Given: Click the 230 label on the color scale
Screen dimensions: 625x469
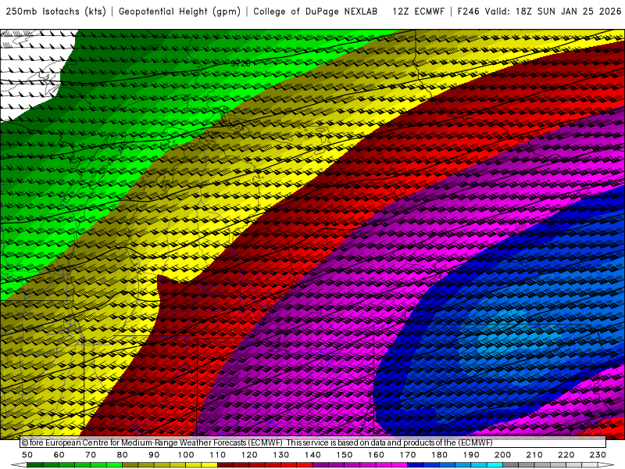Looking at the screenshot, I should (x=598, y=455).
